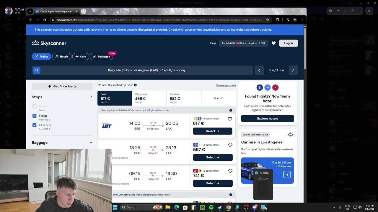Open Show whole month link
The height and width of the screenshot is (212, 378).
tap(226, 85)
